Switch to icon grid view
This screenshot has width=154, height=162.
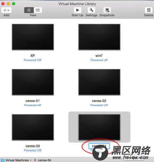29,10
